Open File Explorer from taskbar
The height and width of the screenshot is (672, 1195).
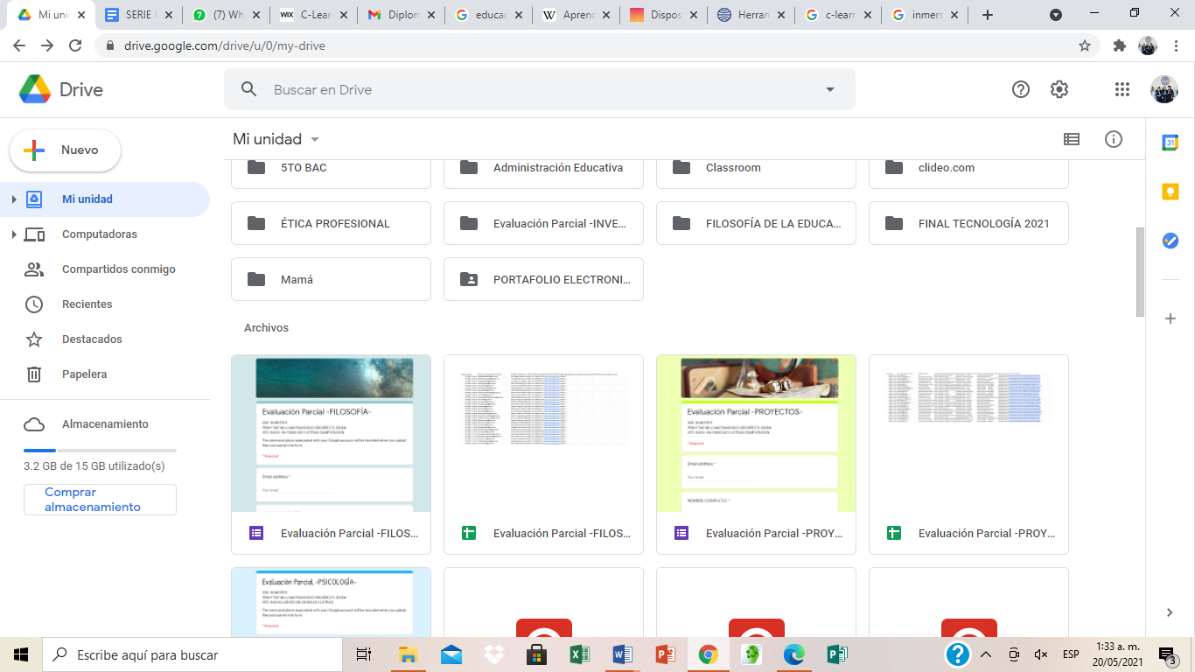click(408, 654)
